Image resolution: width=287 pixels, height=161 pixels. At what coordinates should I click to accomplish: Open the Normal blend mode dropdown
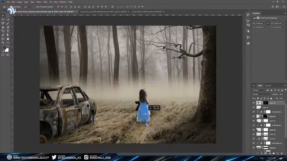[261, 94]
